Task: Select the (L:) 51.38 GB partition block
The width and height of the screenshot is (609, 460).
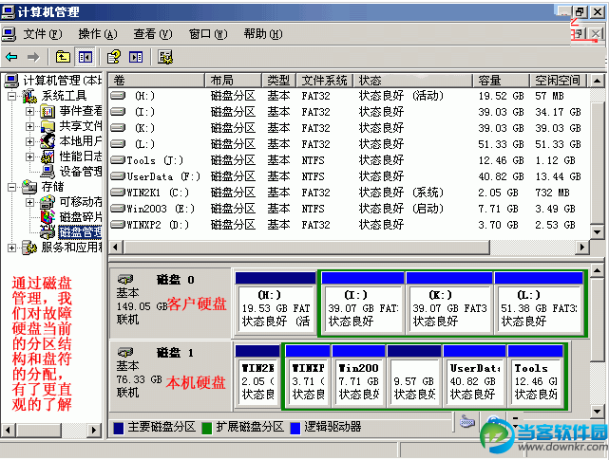Action: [539, 304]
